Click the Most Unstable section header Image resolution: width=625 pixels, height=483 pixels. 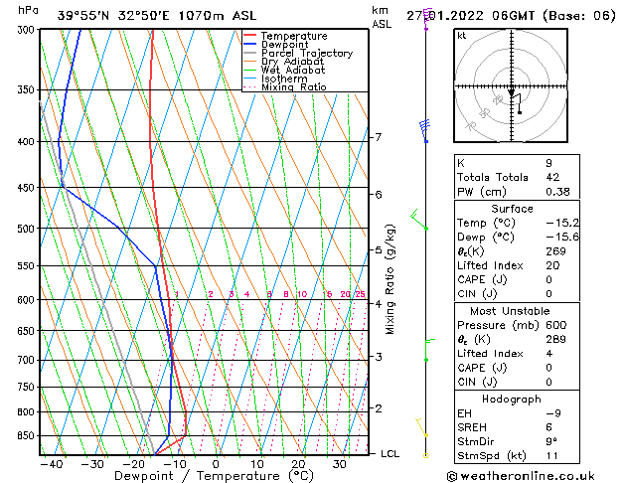pyautogui.click(x=510, y=311)
